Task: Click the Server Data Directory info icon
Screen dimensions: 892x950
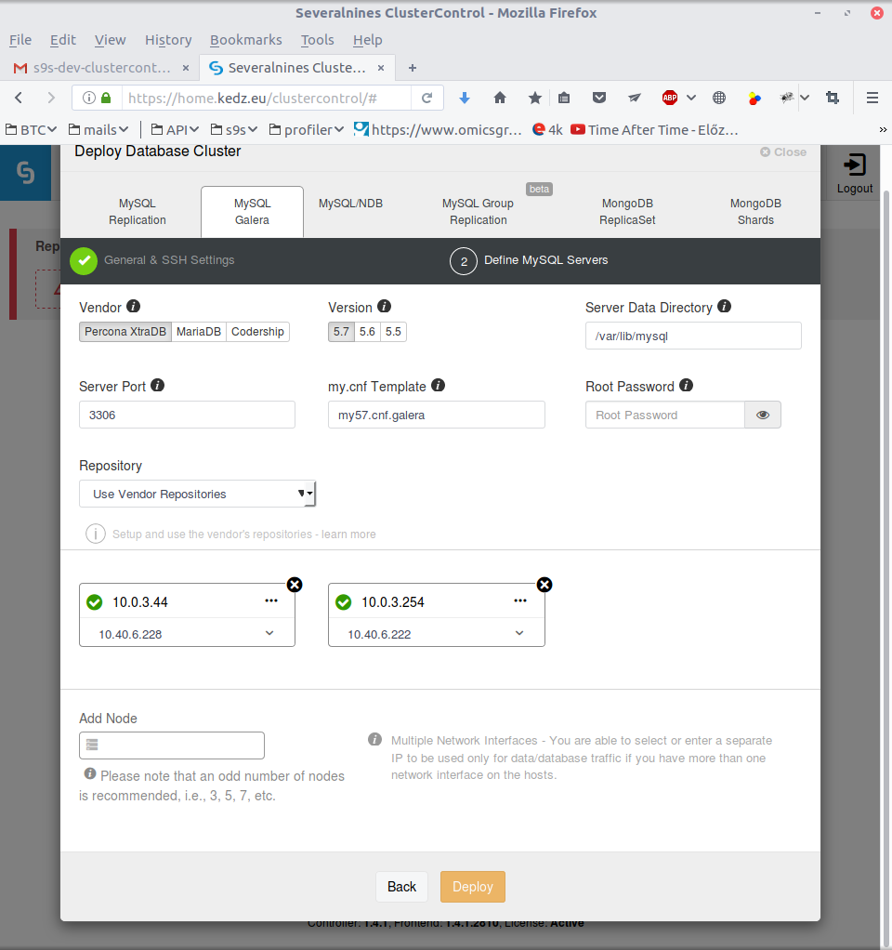Action: (x=724, y=307)
